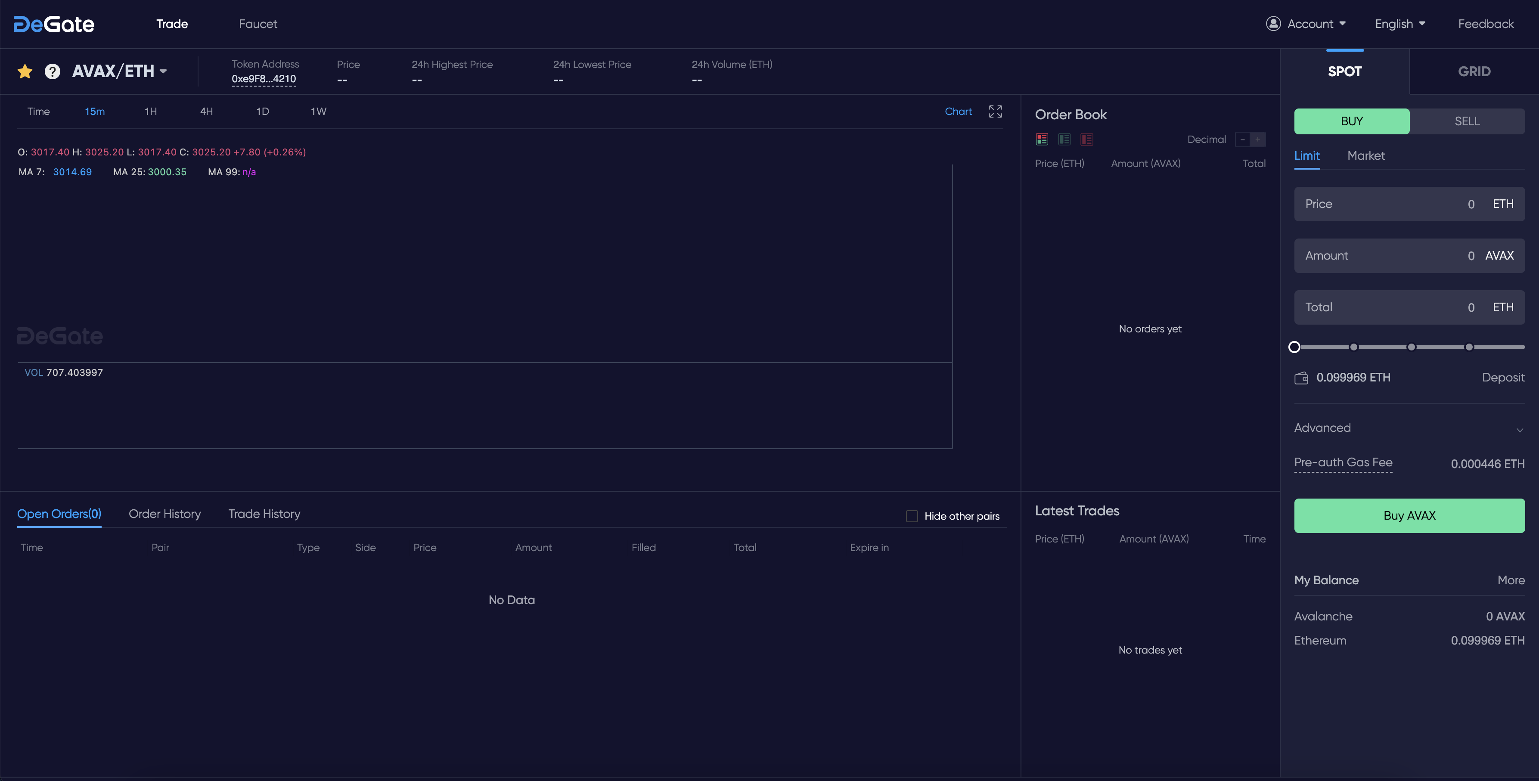The width and height of the screenshot is (1539, 781).
Task: Select the Limit order tab
Action: (x=1306, y=156)
